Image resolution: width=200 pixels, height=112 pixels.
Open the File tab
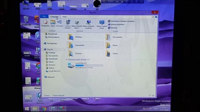44,16
